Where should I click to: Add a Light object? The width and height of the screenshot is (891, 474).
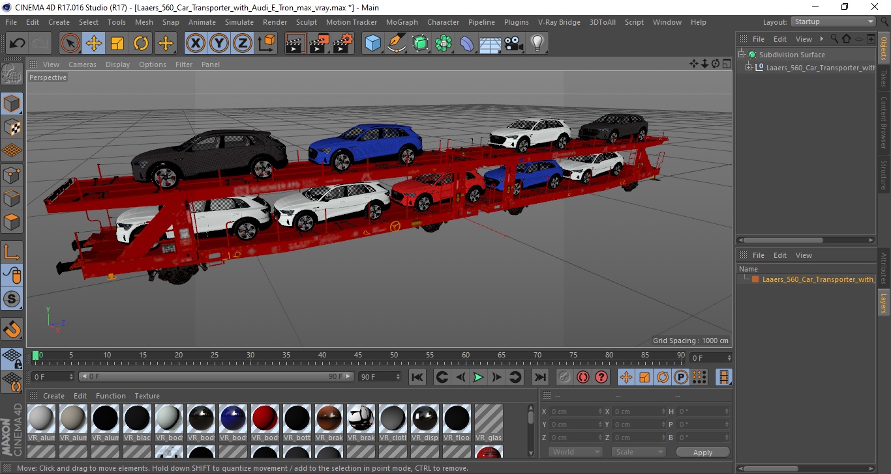coord(537,44)
